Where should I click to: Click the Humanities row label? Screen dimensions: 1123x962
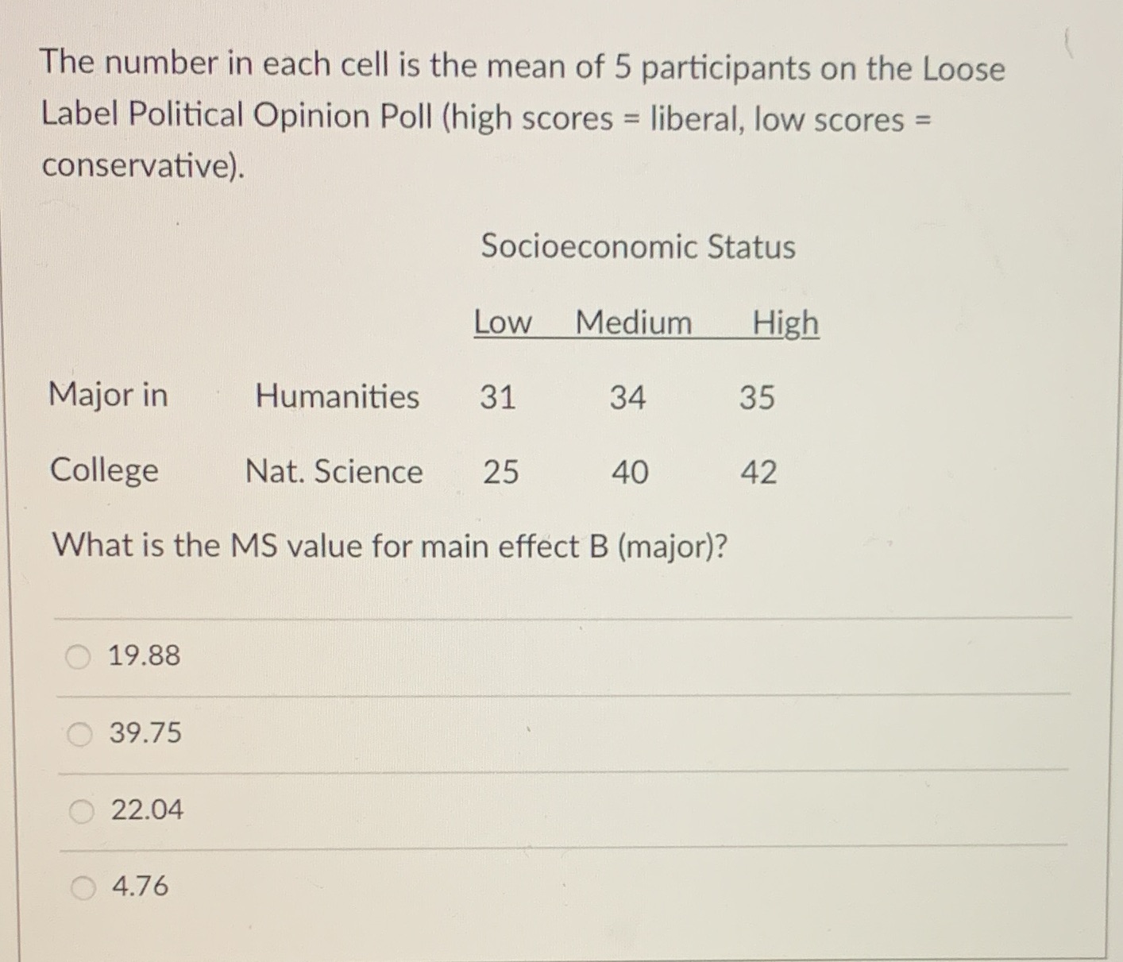[x=337, y=397]
